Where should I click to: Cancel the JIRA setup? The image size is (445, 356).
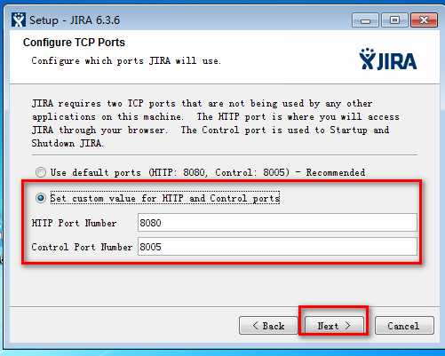point(404,326)
